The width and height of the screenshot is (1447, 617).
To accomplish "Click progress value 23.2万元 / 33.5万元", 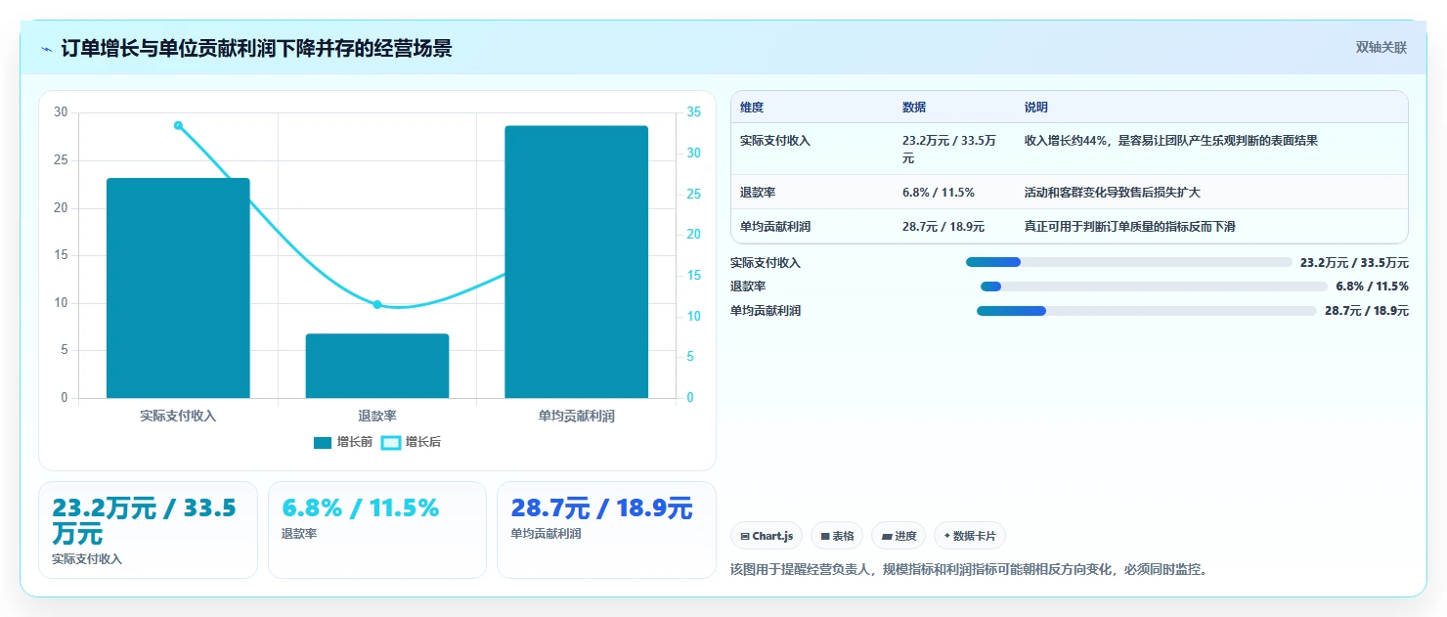I will 1354,263.
